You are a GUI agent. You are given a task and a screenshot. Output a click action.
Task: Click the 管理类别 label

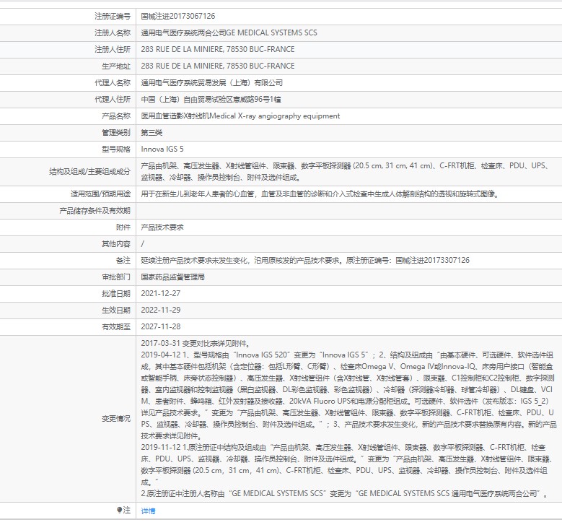click(116, 133)
